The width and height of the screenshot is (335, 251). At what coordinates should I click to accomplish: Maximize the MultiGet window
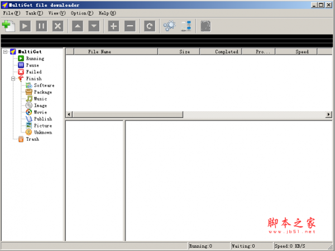(321, 4)
